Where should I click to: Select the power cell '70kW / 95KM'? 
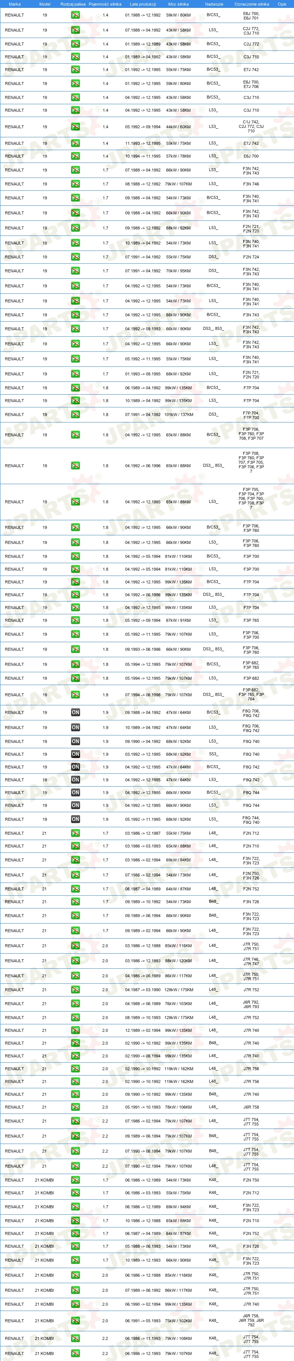tap(179, 270)
